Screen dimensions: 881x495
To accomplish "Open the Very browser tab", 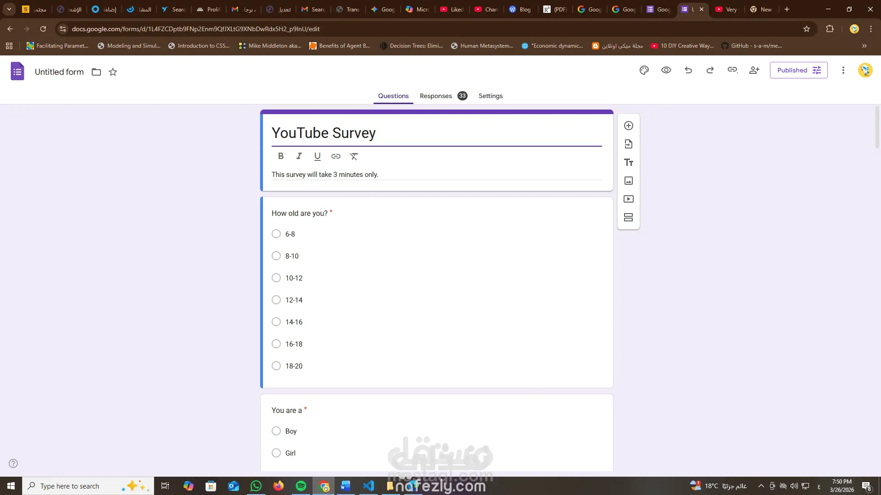I will 726,9.
